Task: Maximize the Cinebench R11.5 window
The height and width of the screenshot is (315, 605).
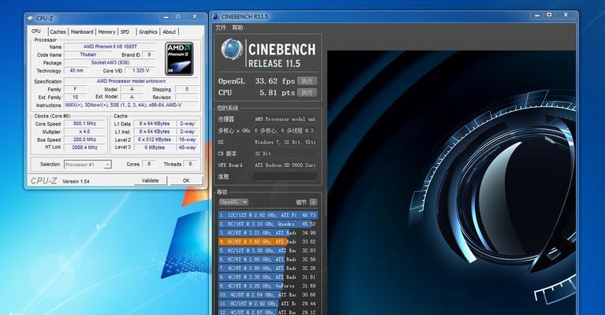Action: pyautogui.click(x=549, y=15)
